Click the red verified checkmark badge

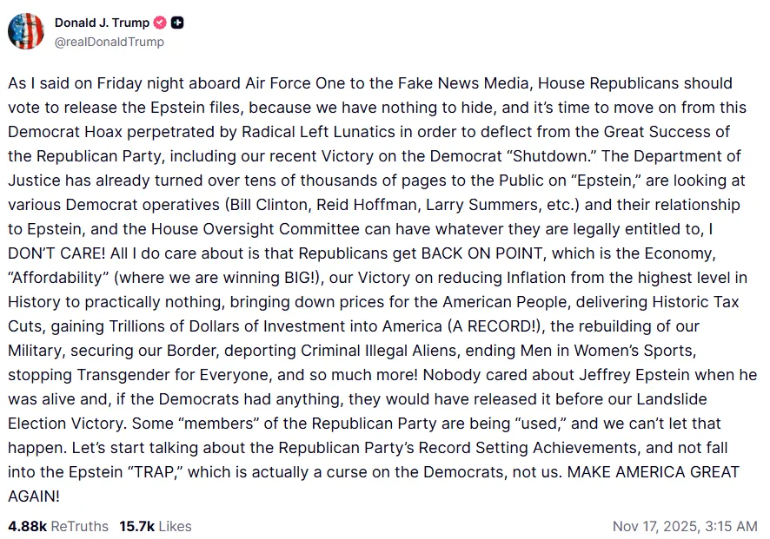click(160, 23)
